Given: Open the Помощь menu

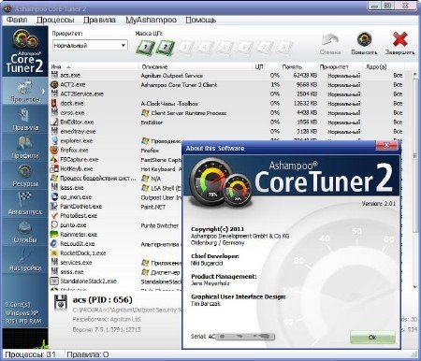Looking at the screenshot, I should coord(200,20).
